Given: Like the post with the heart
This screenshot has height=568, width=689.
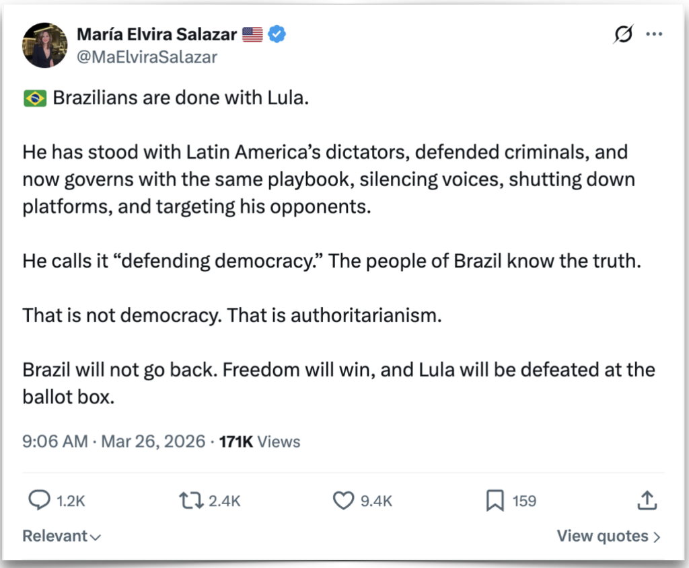Looking at the screenshot, I should [x=344, y=500].
